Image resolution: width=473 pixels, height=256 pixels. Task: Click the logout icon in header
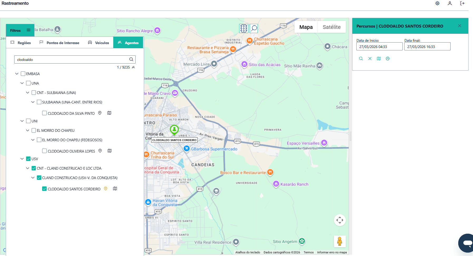click(x=462, y=3)
